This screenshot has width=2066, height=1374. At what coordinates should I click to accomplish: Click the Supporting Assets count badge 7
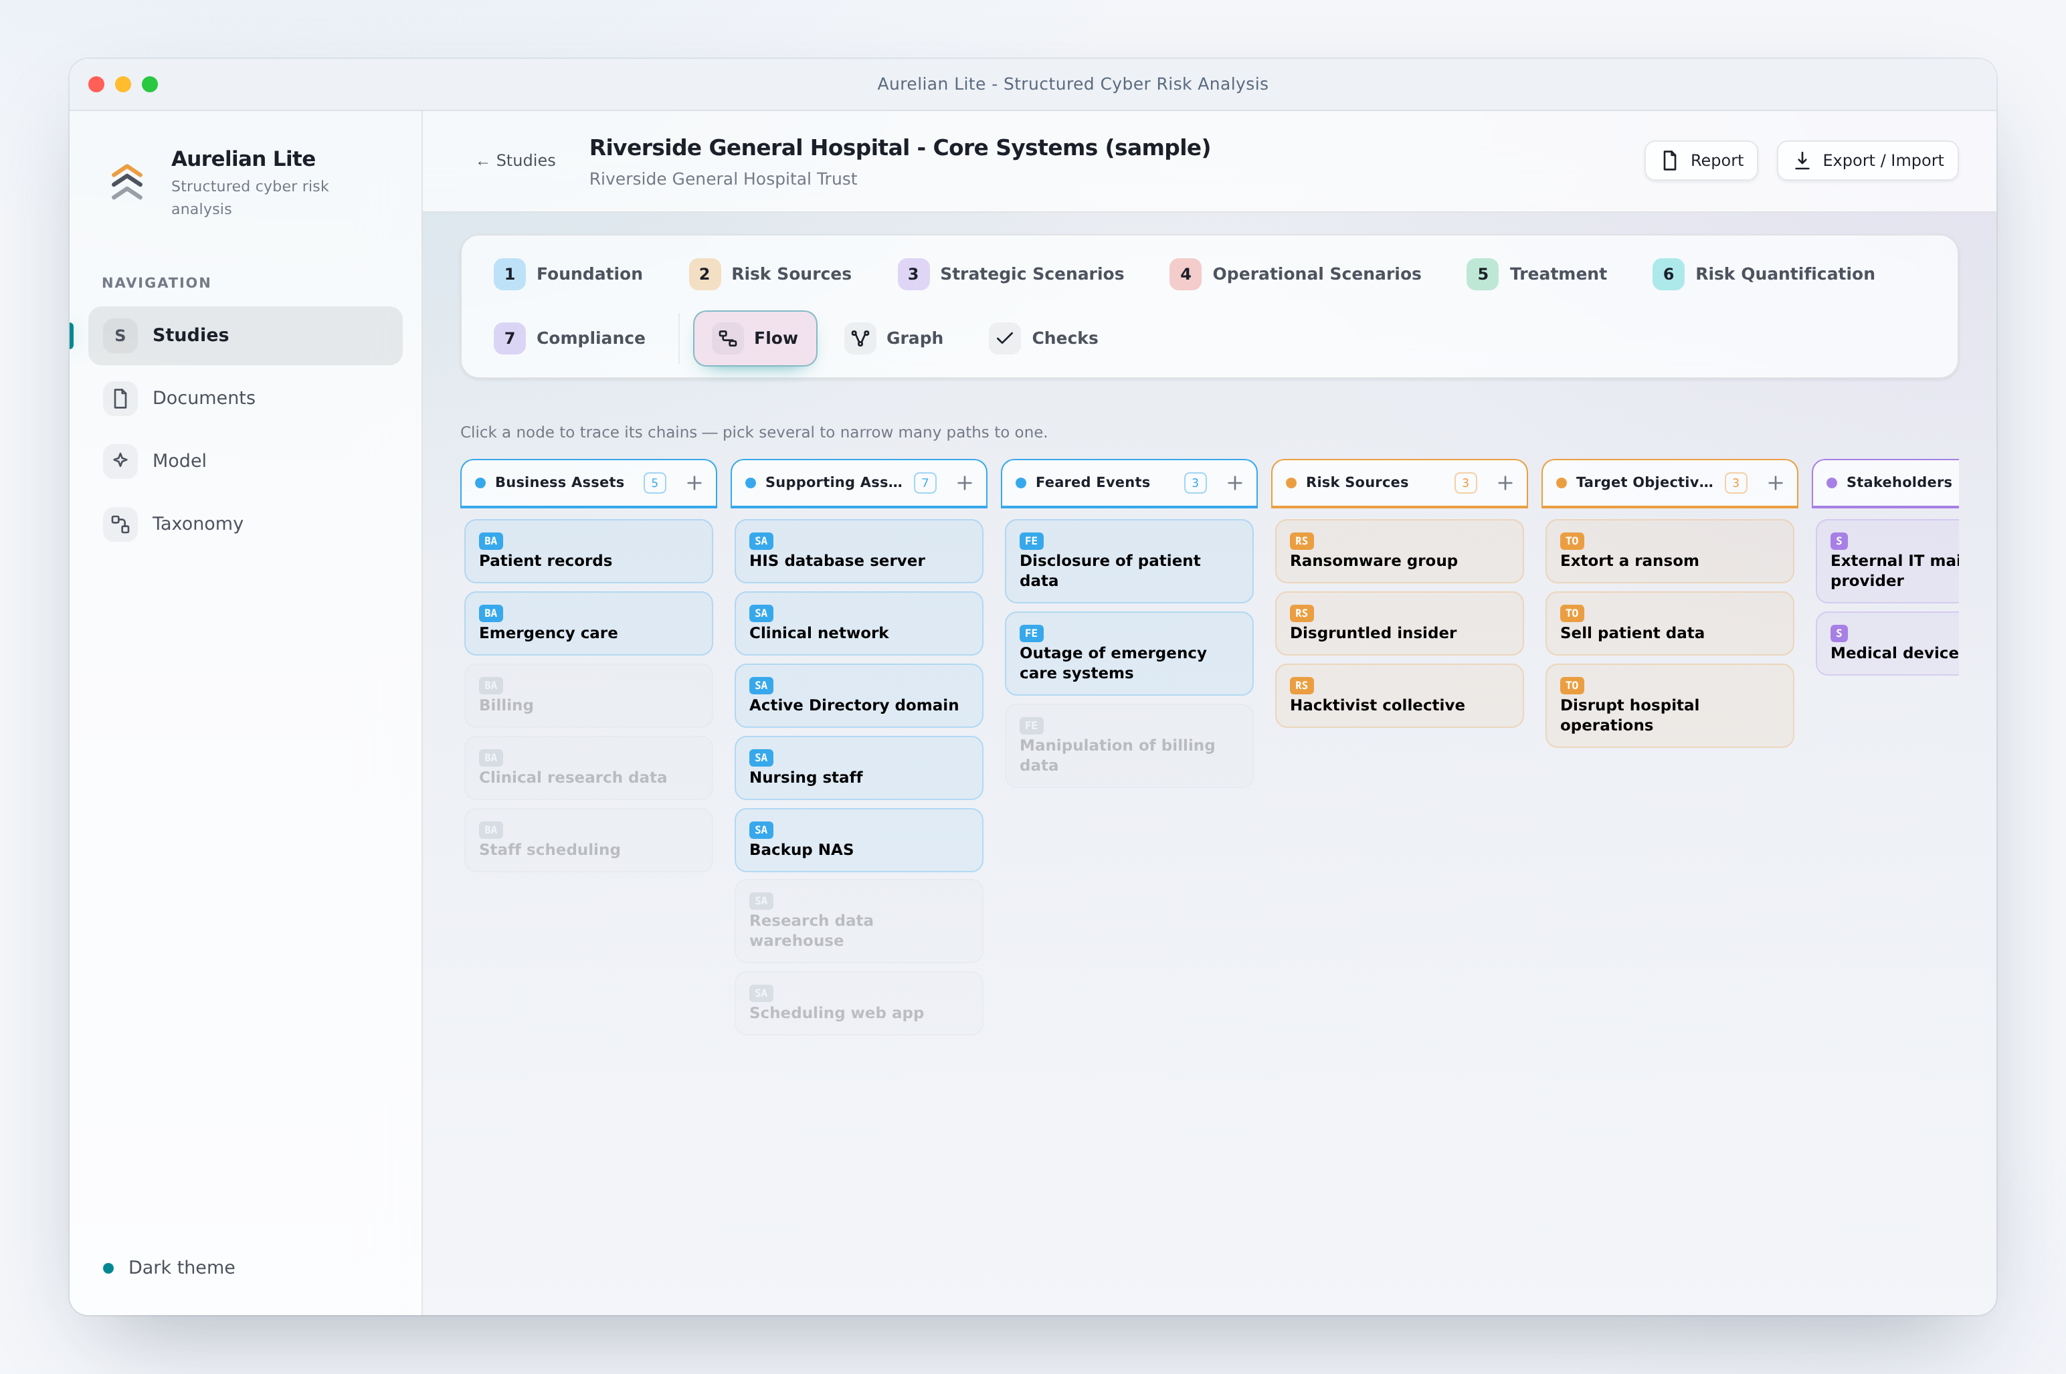(925, 483)
